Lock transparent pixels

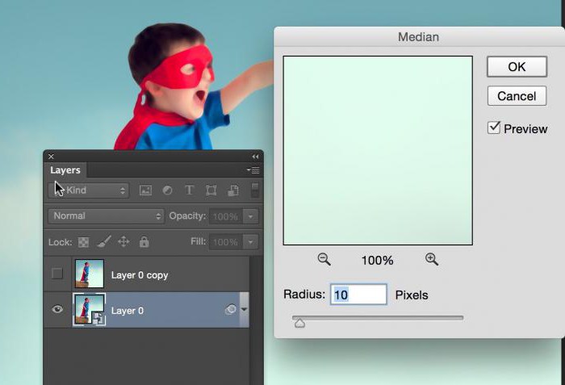click(84, 242)
